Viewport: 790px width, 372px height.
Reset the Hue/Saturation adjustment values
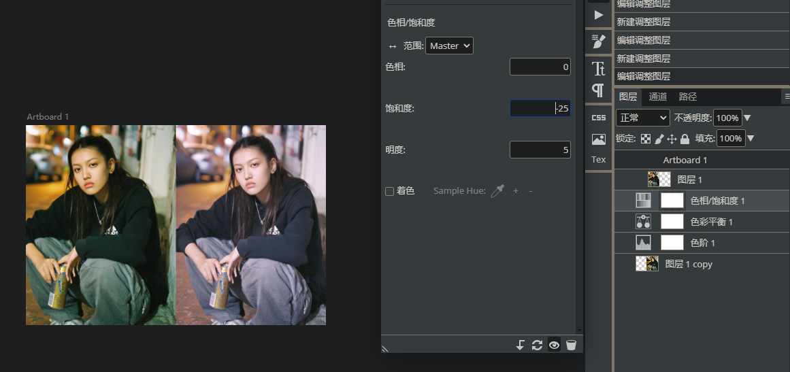(537, 345)
